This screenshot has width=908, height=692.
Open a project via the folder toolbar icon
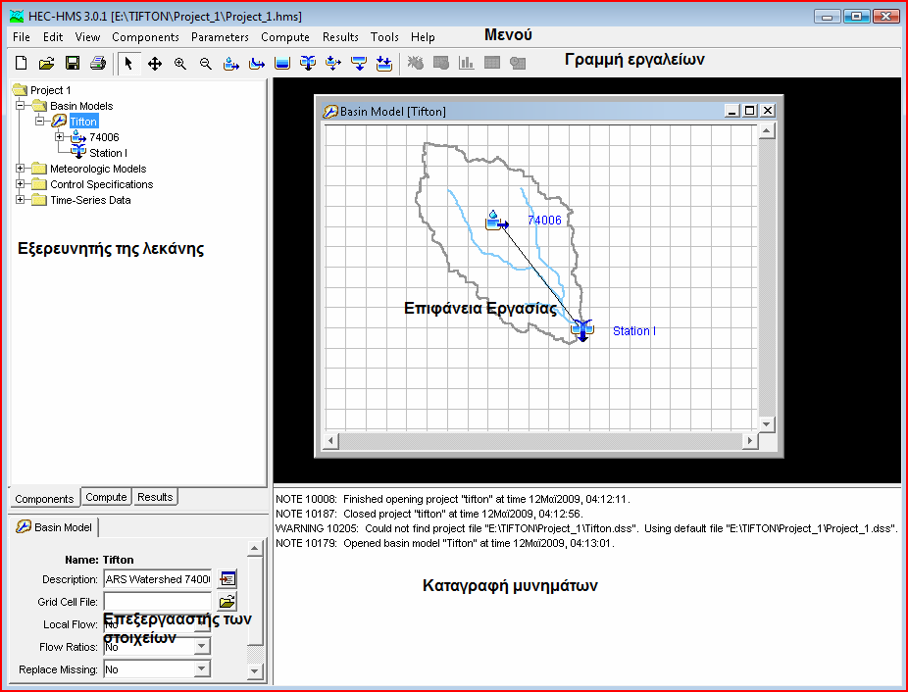pos(46,63)
